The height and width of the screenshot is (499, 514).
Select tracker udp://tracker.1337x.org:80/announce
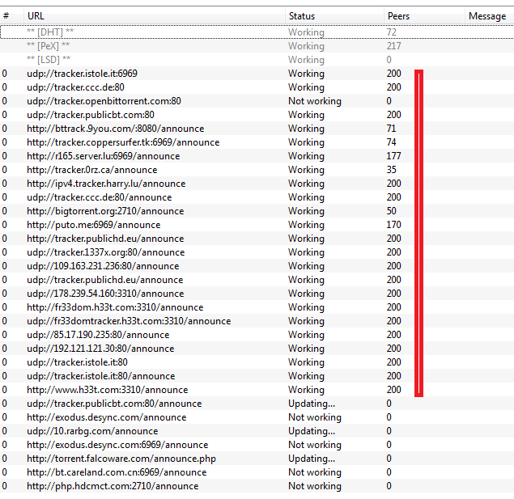[x=257, y=252]
